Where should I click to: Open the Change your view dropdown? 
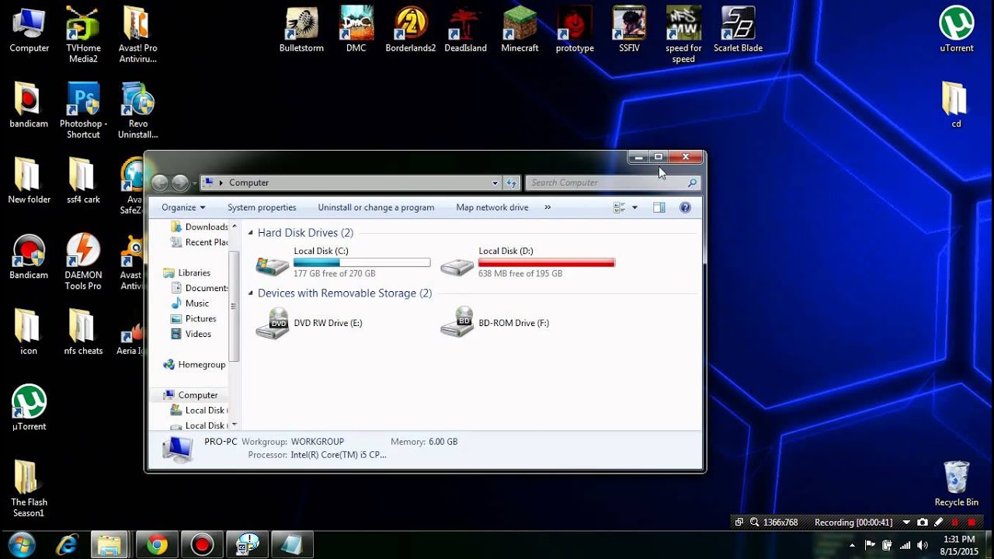tap(634, 207)
